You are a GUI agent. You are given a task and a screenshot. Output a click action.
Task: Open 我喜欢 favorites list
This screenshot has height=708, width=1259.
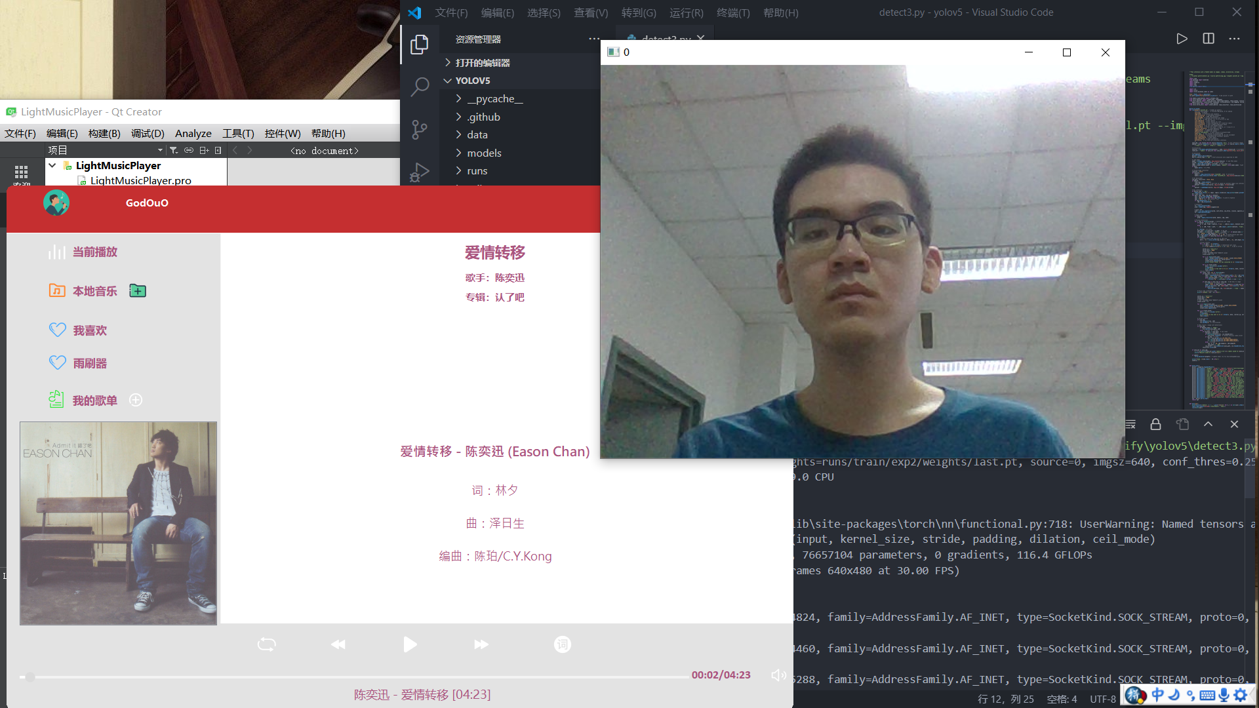point(90,330)
